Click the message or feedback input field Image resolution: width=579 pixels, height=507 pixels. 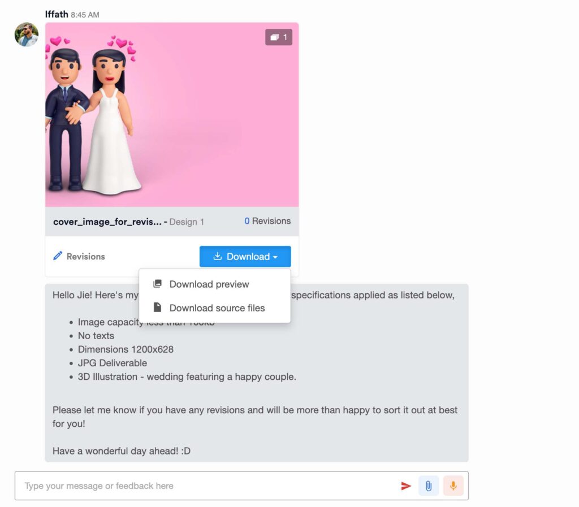[x=207, y=486]
